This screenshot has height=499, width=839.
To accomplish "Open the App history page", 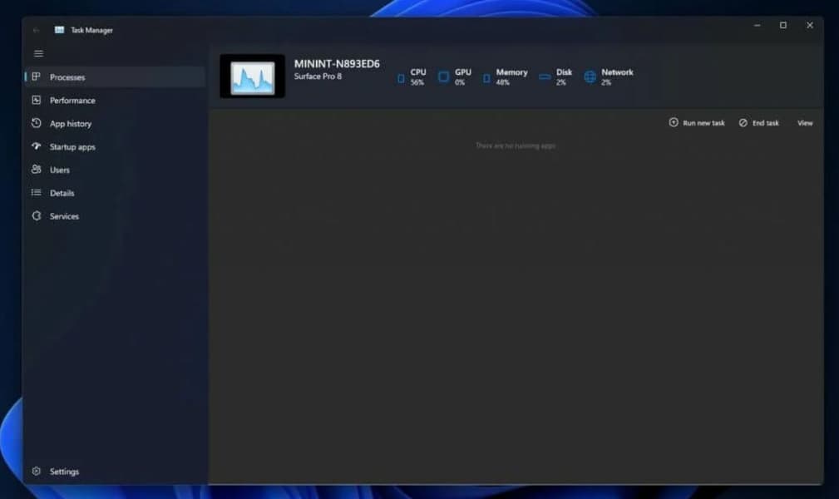I will pos(71,124).
